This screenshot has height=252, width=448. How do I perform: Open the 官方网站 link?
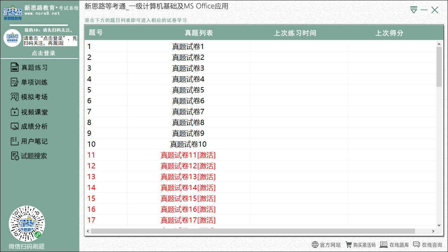(330, 245)
